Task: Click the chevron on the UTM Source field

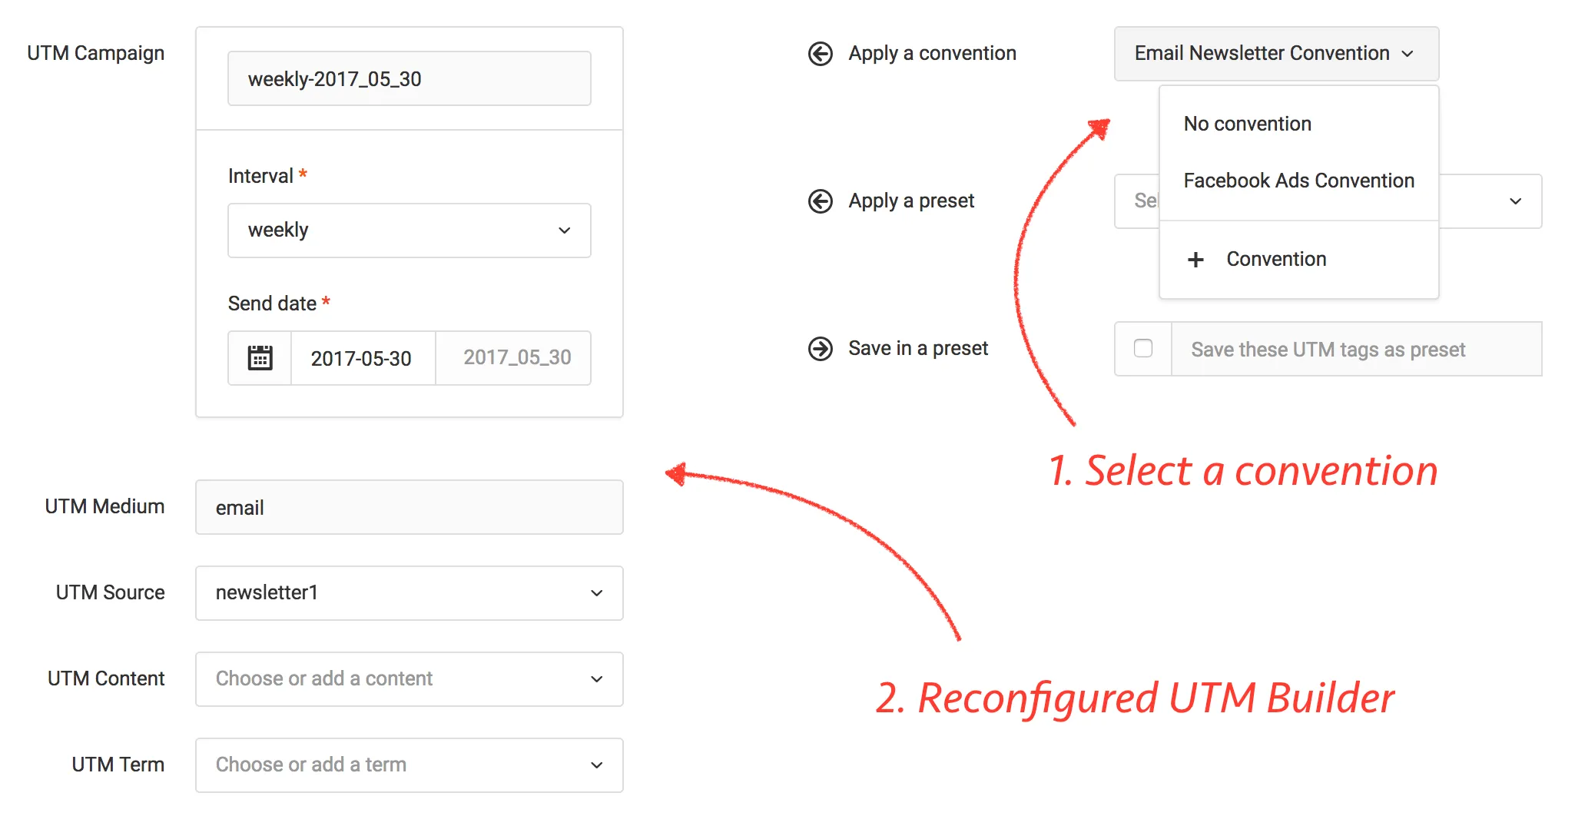Action: pyautogui.click(x=595, y=592)
